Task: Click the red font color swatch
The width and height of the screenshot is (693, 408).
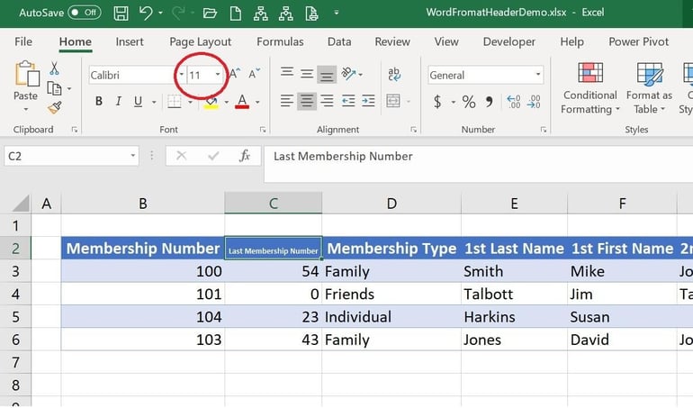Action: [241, 102]
